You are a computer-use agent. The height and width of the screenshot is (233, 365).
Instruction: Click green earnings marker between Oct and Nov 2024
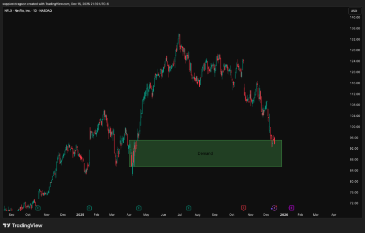coord(38,208)
